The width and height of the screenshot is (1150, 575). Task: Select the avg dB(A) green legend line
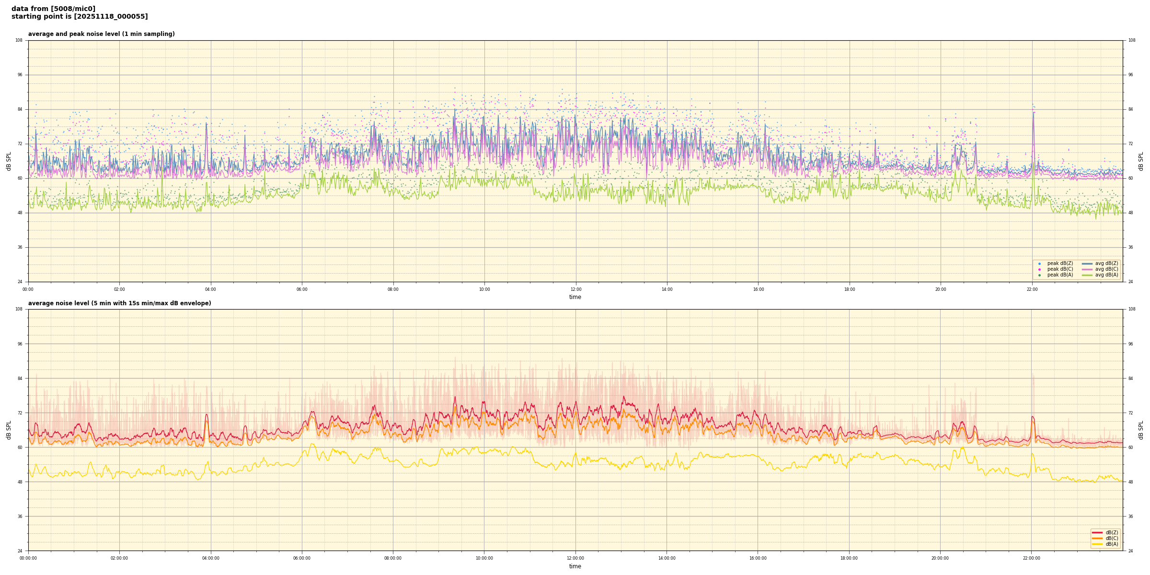tap(1087, 275)
